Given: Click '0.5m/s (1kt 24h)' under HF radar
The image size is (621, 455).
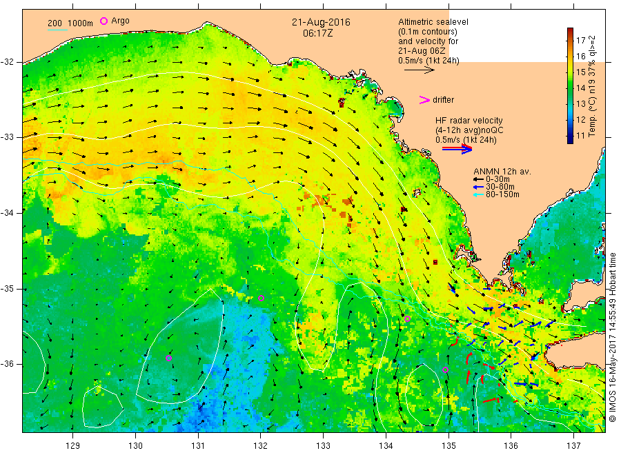Looking at the screenshot, I should [x=466, y=140].
